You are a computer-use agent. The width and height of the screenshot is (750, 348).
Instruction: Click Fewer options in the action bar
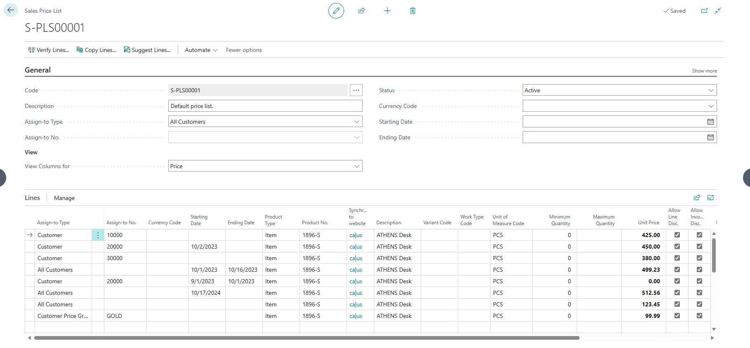coord(244,50)
